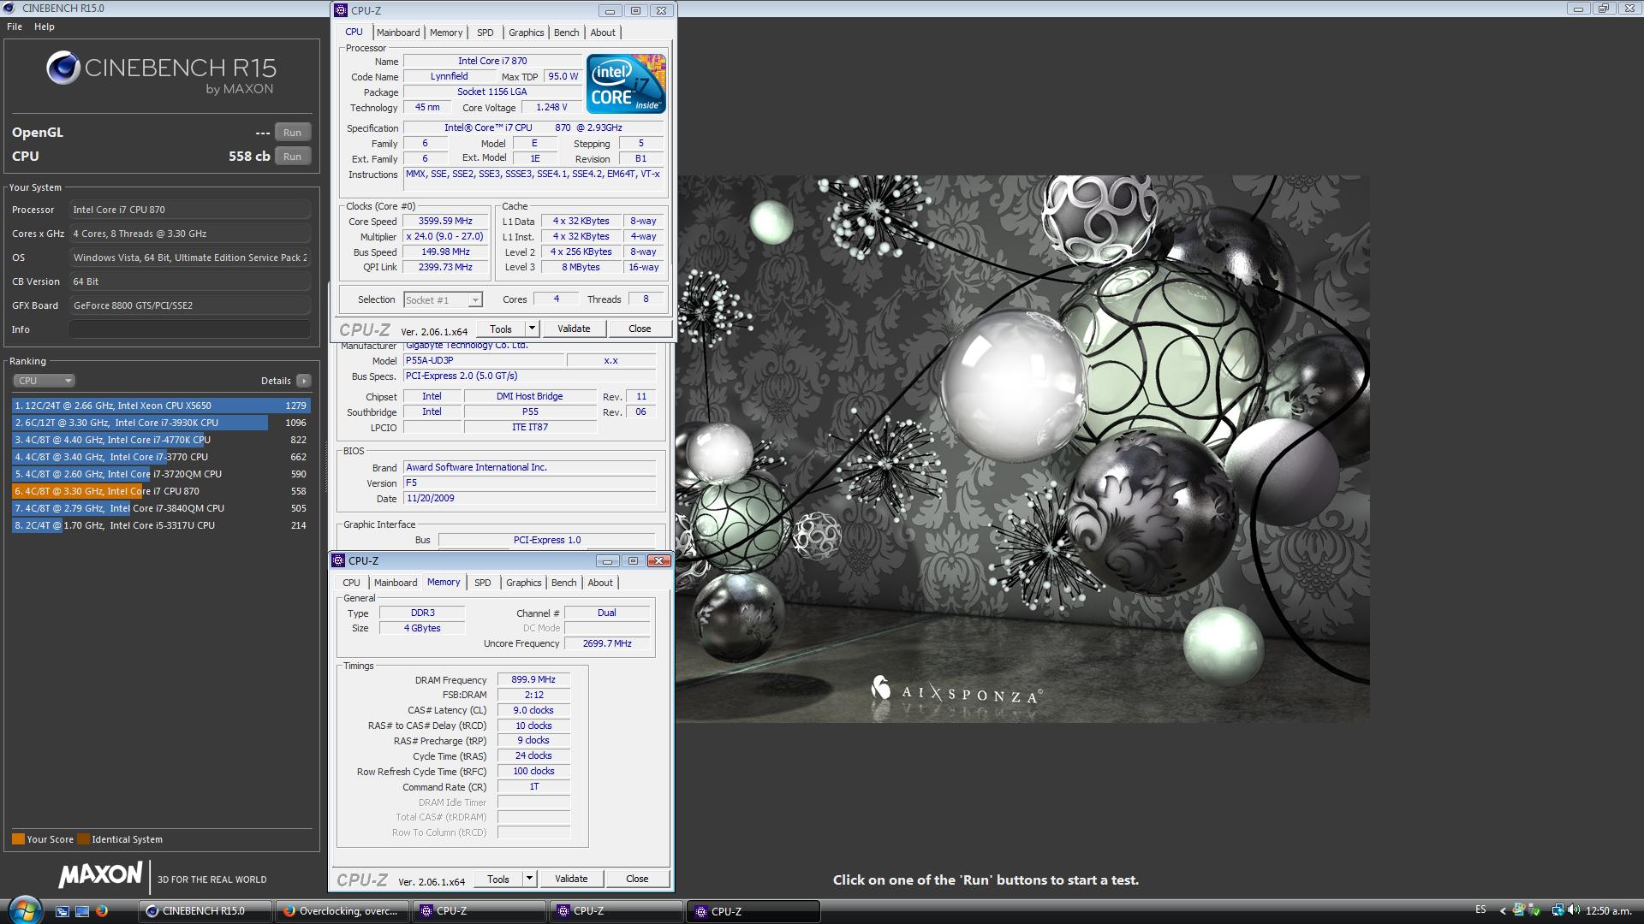
Task: Select the orange Core i7 CPU 870 ranking row
Action: tap(161, 491)
